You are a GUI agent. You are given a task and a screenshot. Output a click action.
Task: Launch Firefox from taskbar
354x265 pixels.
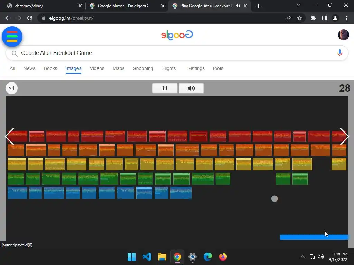point(223,257)
